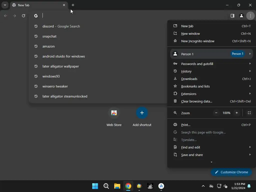Click the Add shortcut plus icon
Image resolution: width=256 pixels, height=192 pixels.
(x=142, y=113)
